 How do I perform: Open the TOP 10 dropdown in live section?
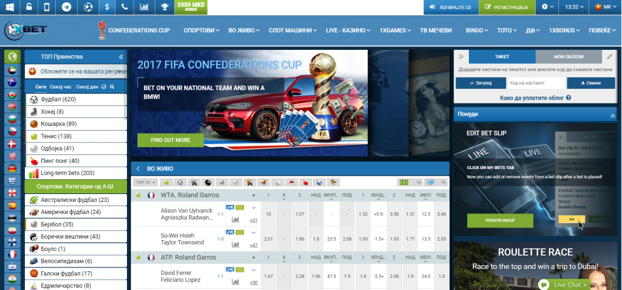tap(145, 182)
